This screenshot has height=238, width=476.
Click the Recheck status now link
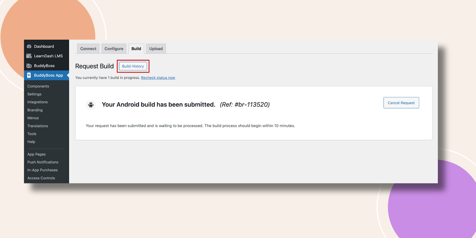[x=158, y=78]
